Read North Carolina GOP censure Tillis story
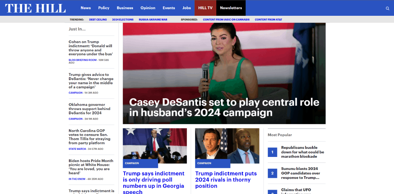 click(x=89, y=137)
